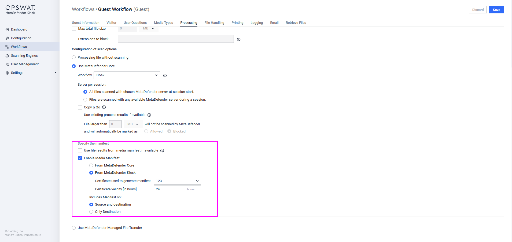Select From MetaDefender Kiosk radio
Image resolution: width=512 pixels, height=242 pixels.
pos(91,173)
